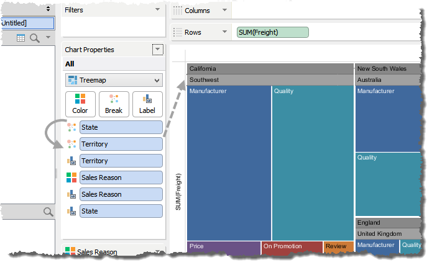Select the bottom State label pill
Image resolution: width=432 pixels, height=265 pixels.
tap(121, 211)
